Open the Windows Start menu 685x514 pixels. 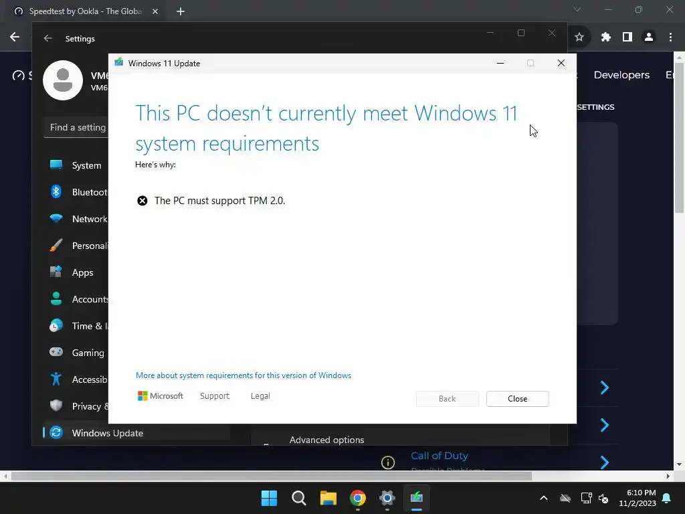(x=269, y=498)
